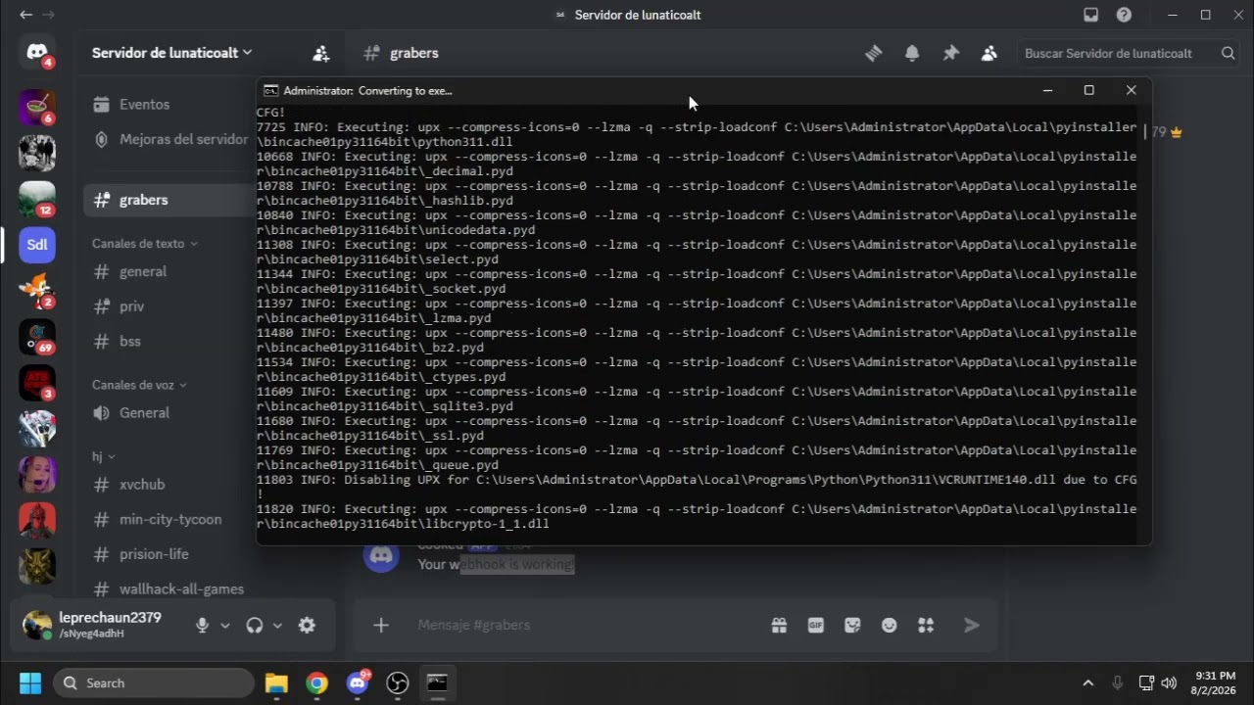The width and height of the screenshot is (1254, 705).
Task: Open emoji picker in message bar
Action: coord(889,625)
